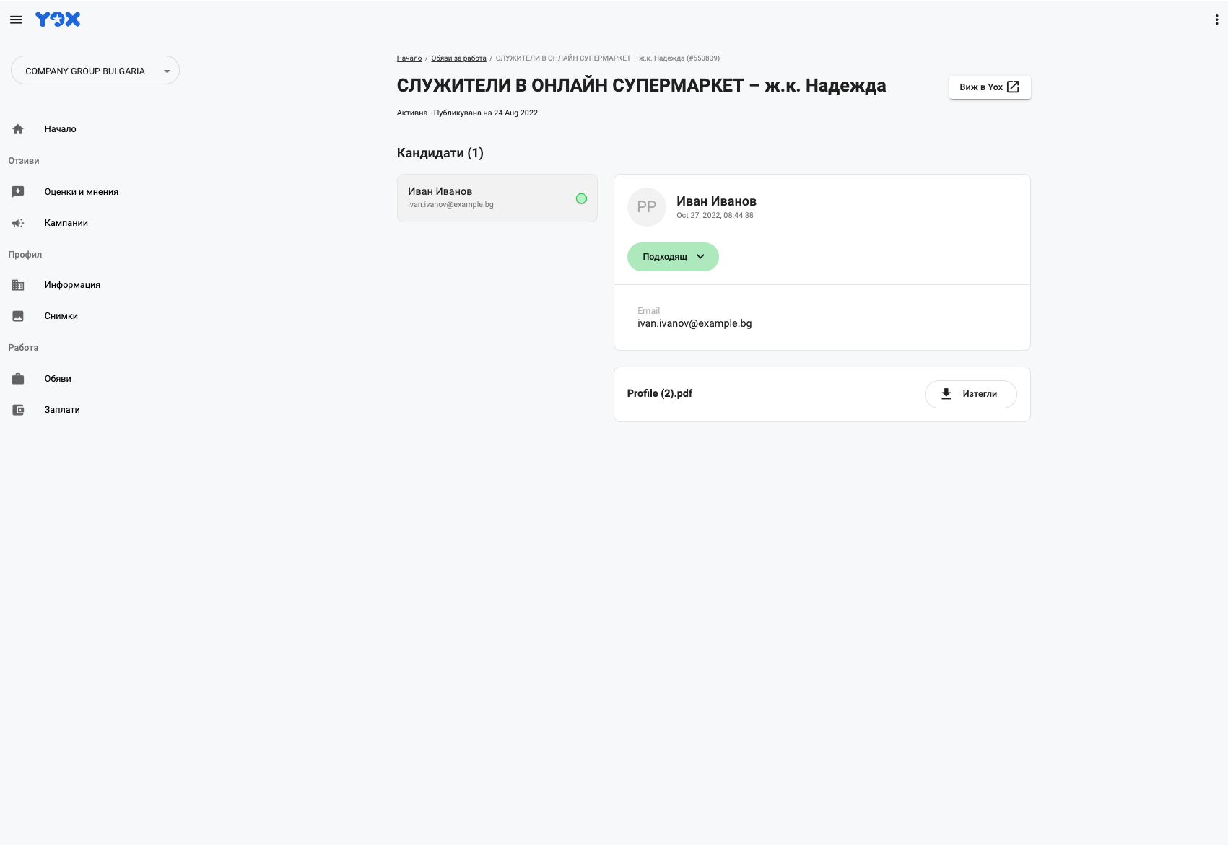Image resolution: width=1228 pixels, height=845 pixels.
Task: Click the building icon for Информация
Action: 18,285
